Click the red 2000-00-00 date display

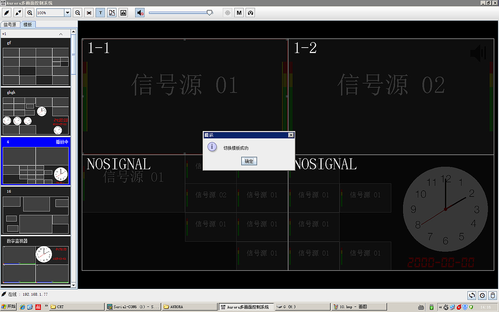pyautogui.click(x=441, y=262)
